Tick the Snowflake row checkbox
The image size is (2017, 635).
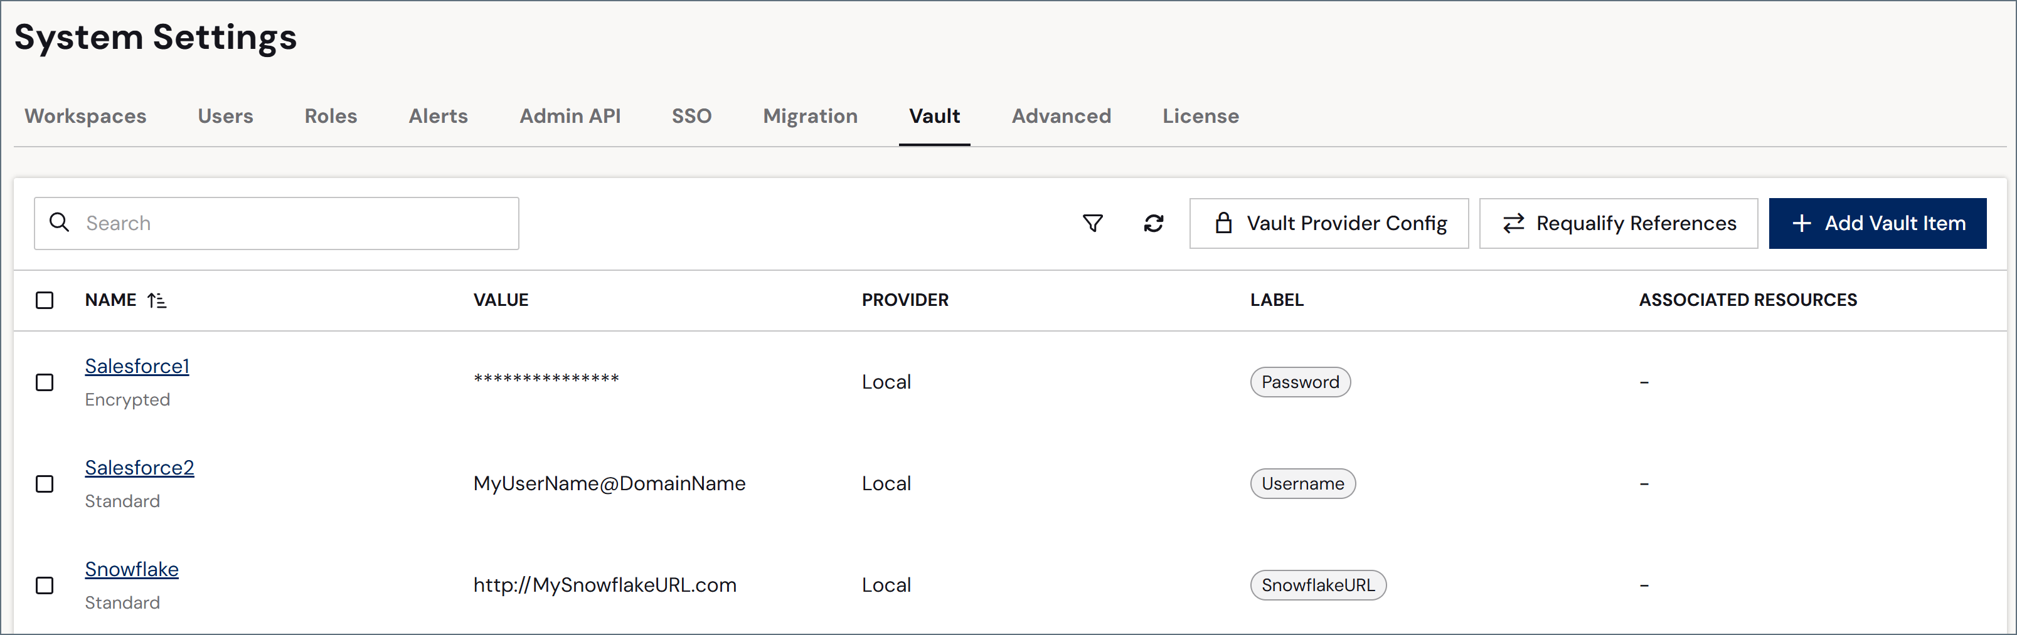point(45,585)
